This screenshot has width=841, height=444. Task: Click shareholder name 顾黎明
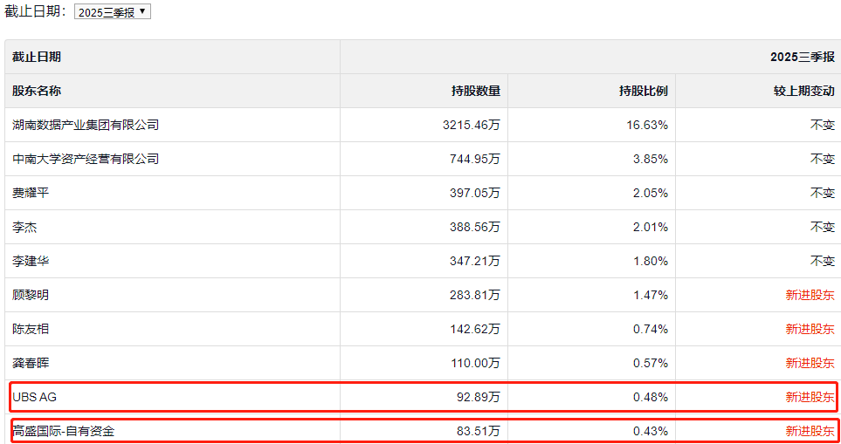31,295
